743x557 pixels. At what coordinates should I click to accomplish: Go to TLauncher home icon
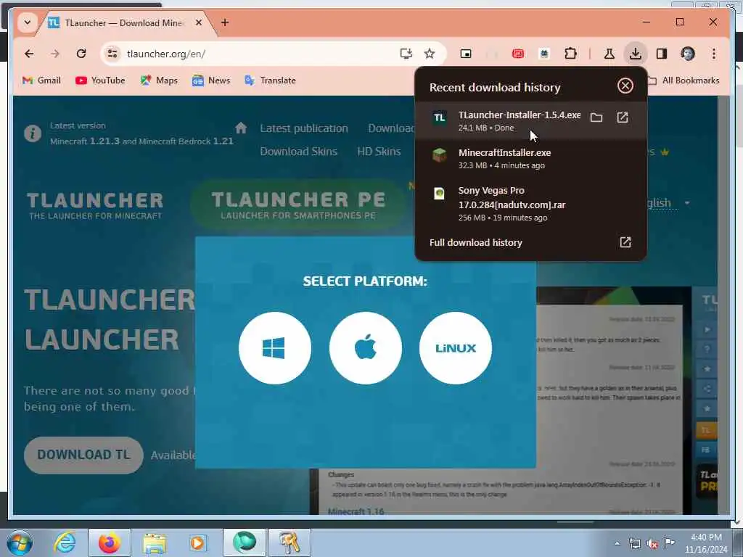(x=241, y=128)
